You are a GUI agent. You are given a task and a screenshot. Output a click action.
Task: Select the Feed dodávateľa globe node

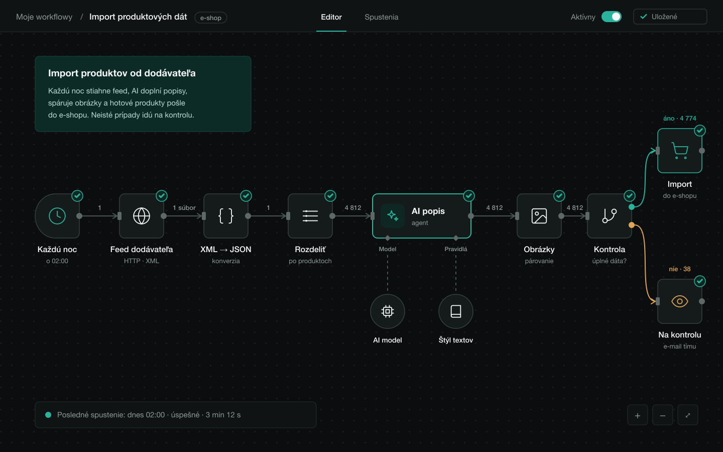tap(142, 216)
